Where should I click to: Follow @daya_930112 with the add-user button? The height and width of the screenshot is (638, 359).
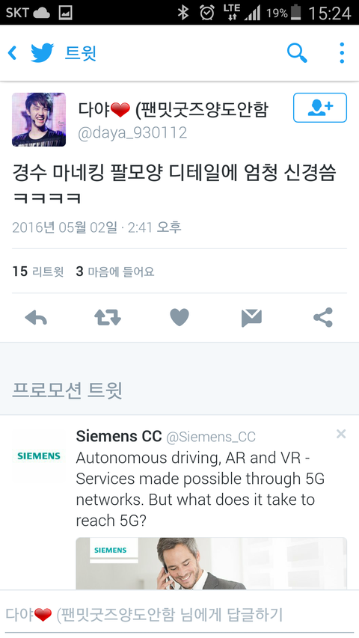[x=320, y=108]
